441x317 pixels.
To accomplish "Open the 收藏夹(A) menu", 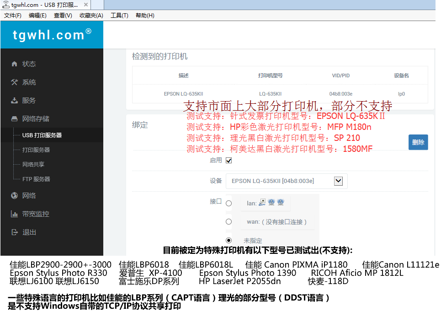I will point(91,16).
